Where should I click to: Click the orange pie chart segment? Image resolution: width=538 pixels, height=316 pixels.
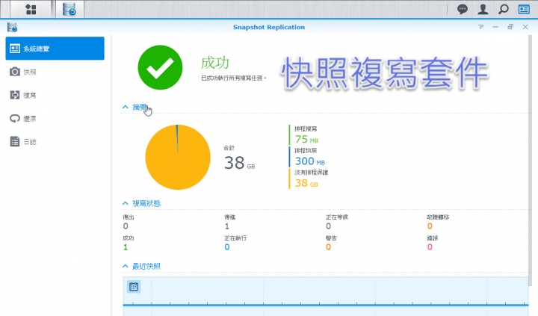coord(178,157)
